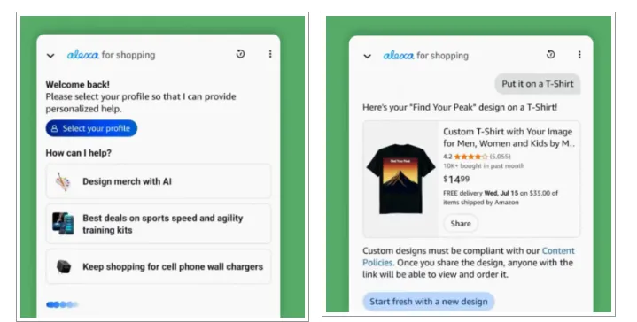Click the Put it on a T-Shirt message

coord(538,84)
